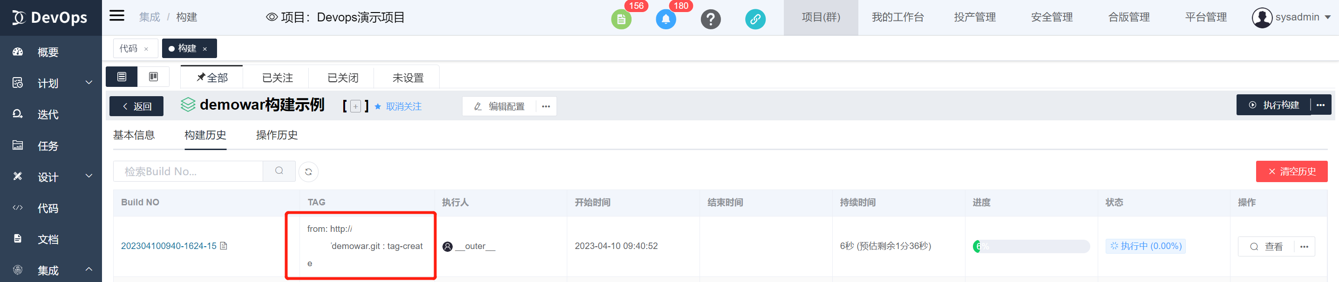Switch to list view layout
The image size is (1339, 282).
[122, 77]
